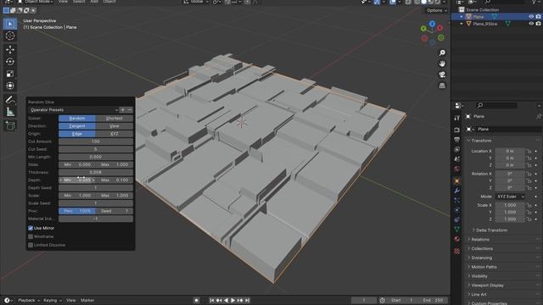The image size is (543, 305).
Task: Toggle render camera icon for Plane
Action: pos(538,17)
